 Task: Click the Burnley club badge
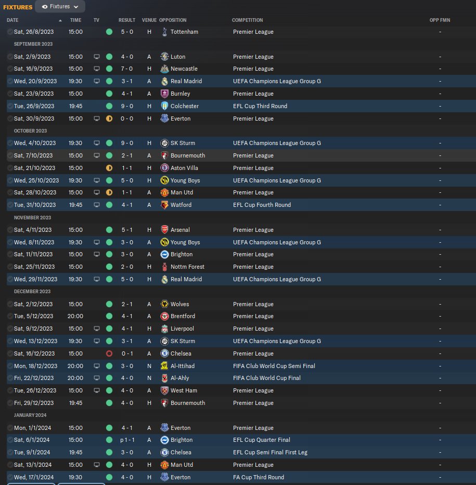click(x=165, y=94)
